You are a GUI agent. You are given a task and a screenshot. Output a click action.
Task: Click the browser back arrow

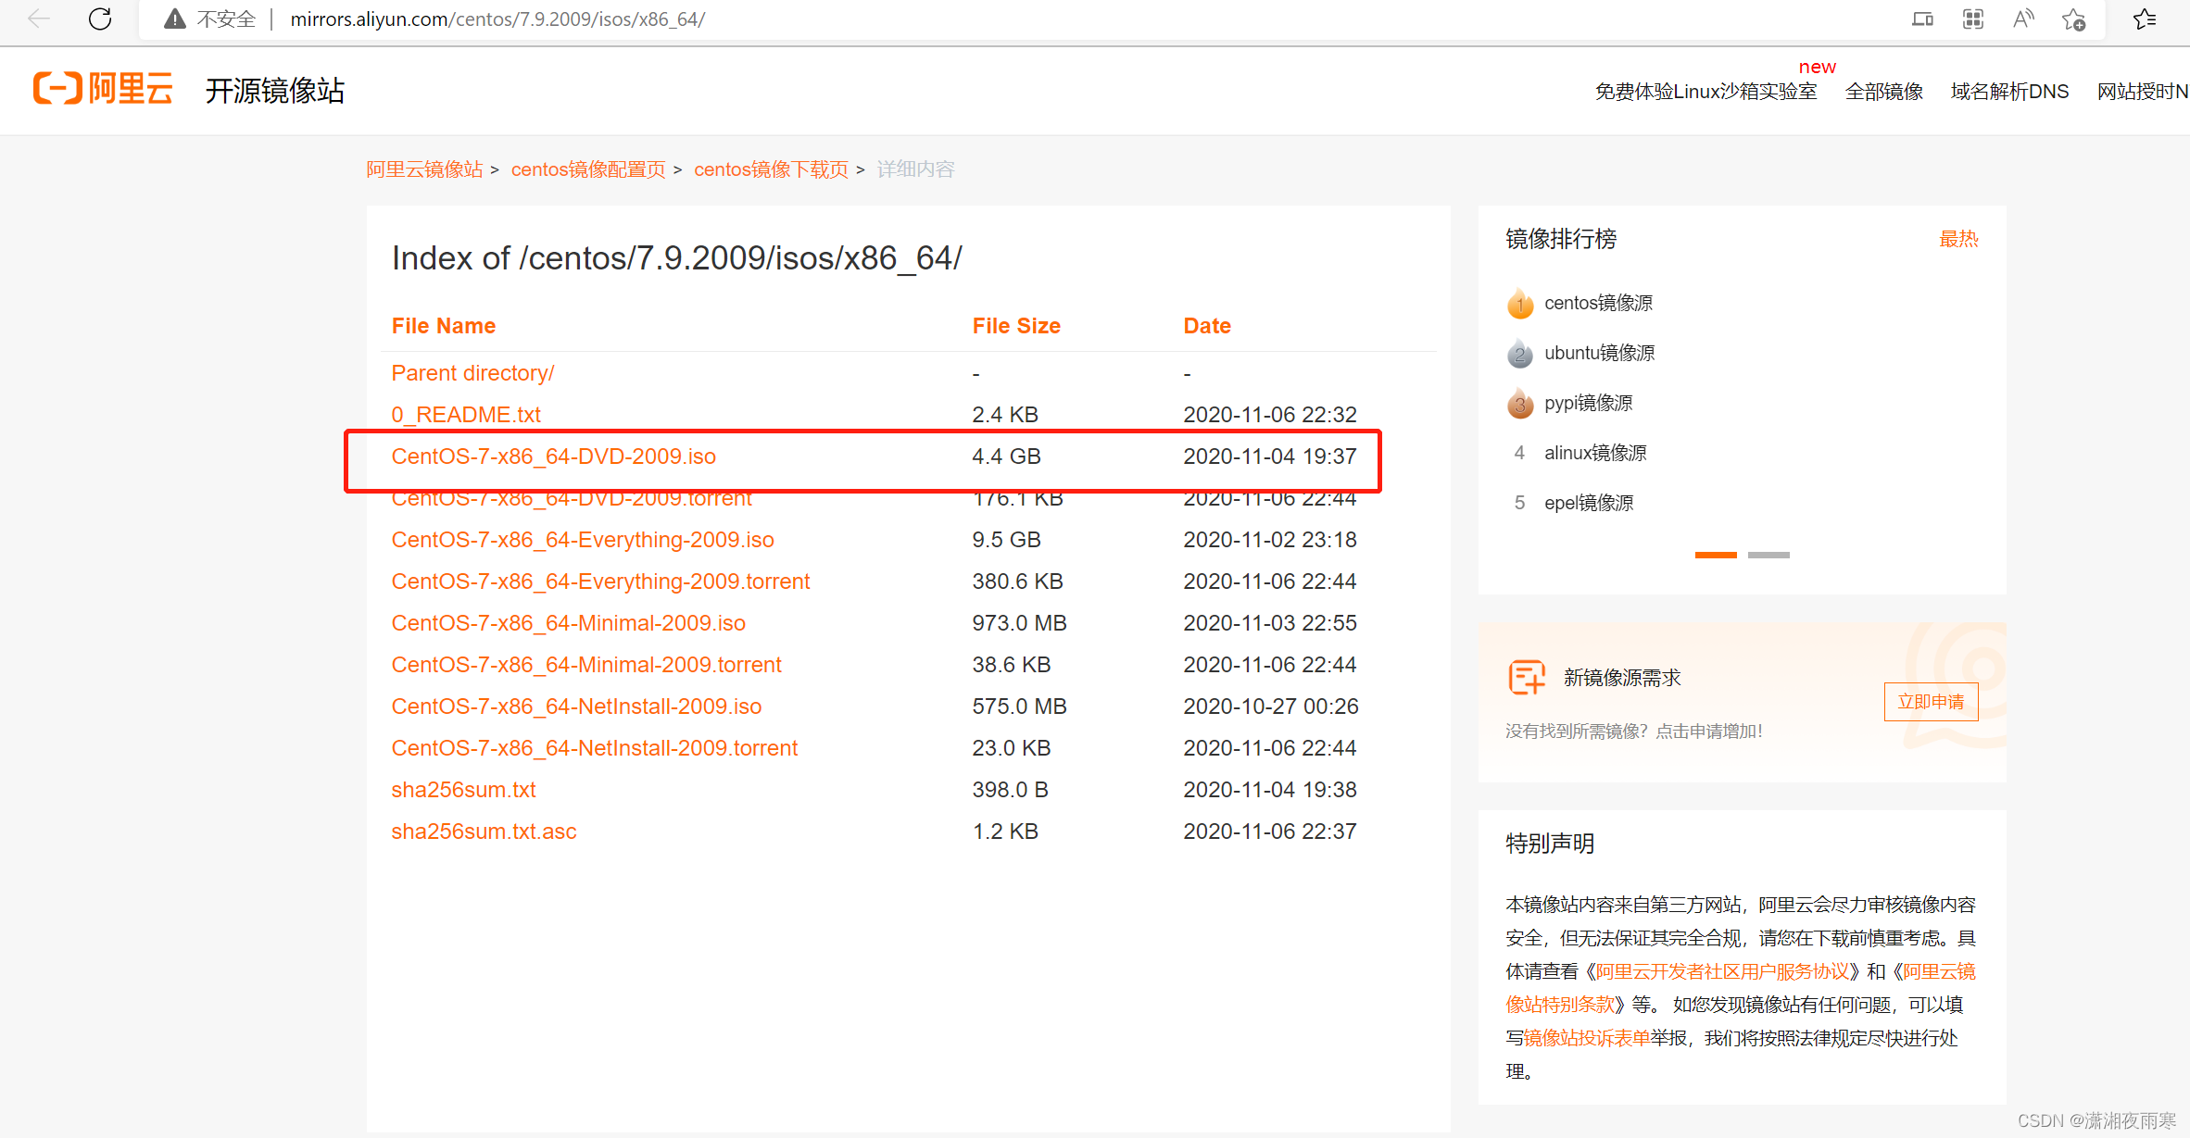pos(39,19)
